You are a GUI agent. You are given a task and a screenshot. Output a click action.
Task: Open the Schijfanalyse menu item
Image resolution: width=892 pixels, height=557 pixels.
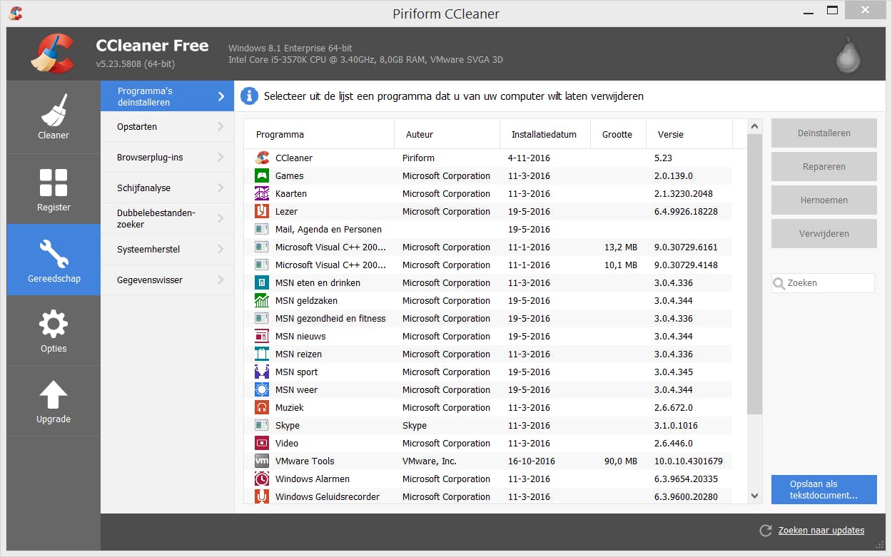[x=143, y=188]
